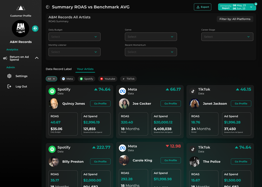Go to Carole King profile
The width and height of the screenshot is (262, 187).
pos(171,160)
